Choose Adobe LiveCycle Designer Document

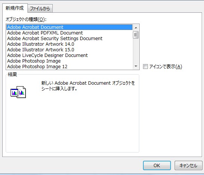click(70, 55)
